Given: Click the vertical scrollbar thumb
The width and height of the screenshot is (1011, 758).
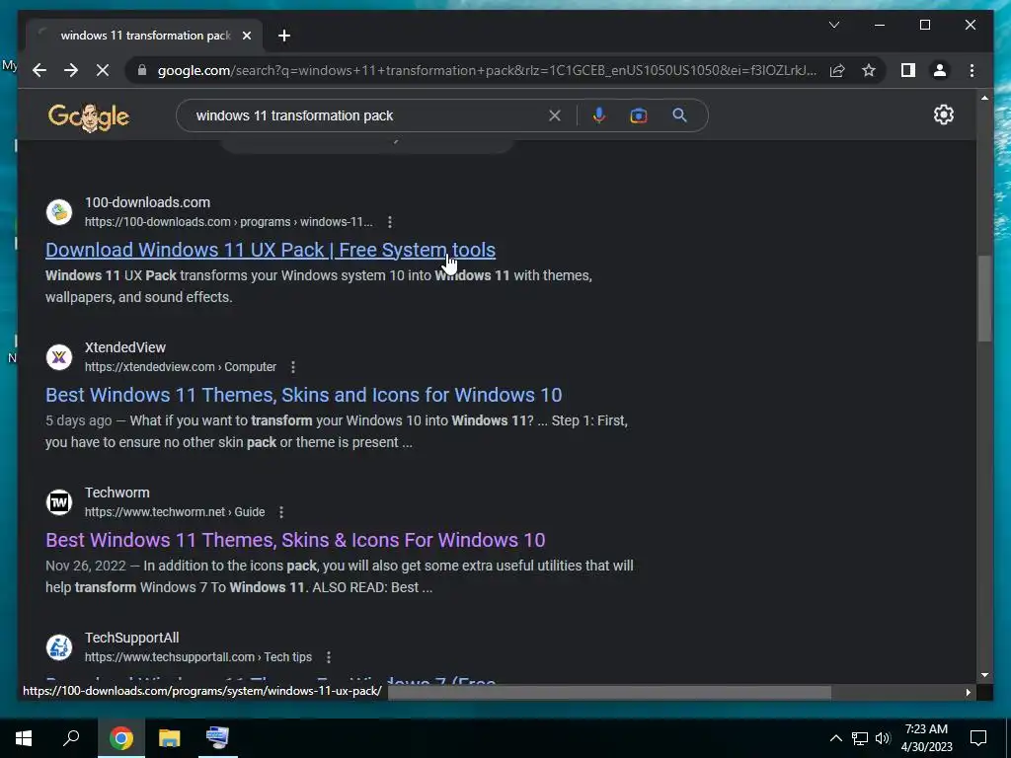Looking at the screenshot, I should [x=984, y=298].
